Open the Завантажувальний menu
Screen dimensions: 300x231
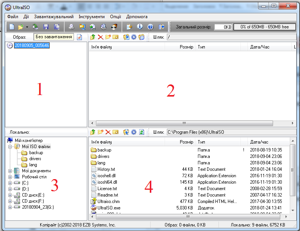click(54, 17)
